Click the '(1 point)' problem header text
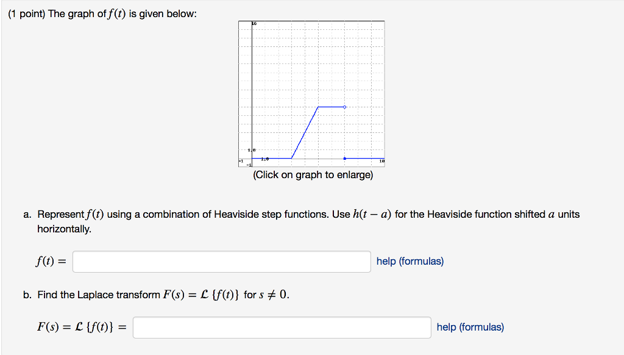 [x=24, y=13]
